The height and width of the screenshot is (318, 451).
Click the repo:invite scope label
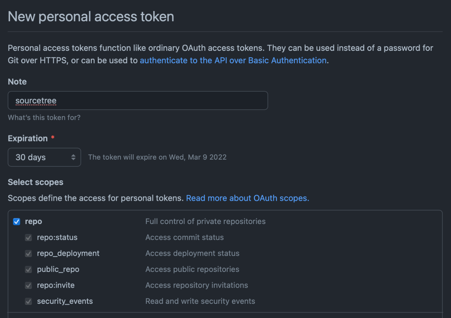(56, 285)
